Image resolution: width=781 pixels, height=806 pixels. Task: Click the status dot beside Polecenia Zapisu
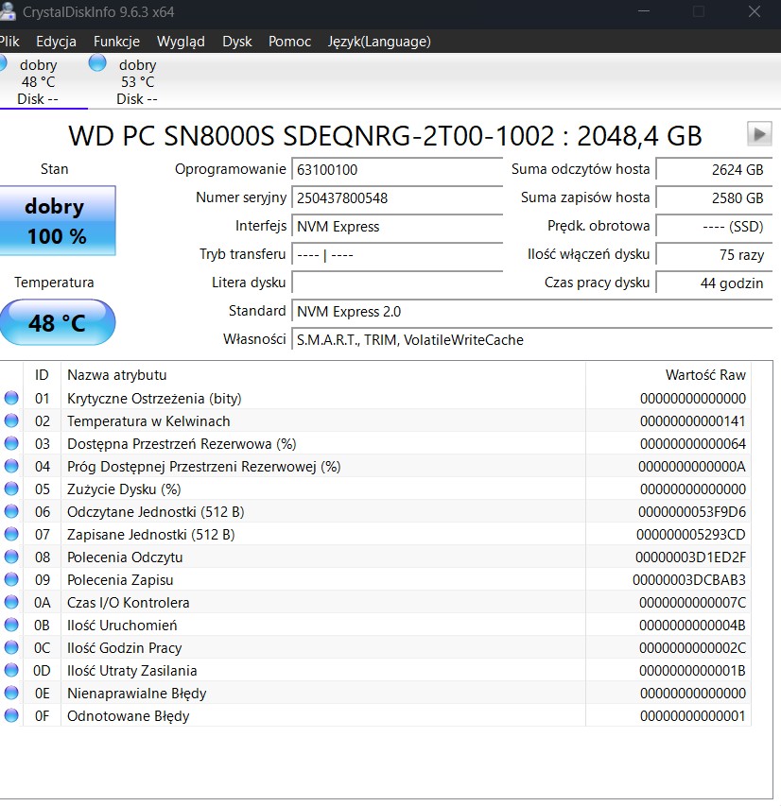click(x=11, y=580)
